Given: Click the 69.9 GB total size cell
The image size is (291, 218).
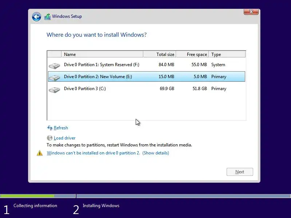Looking at the screenshot, I should click(x=167, y=89).
